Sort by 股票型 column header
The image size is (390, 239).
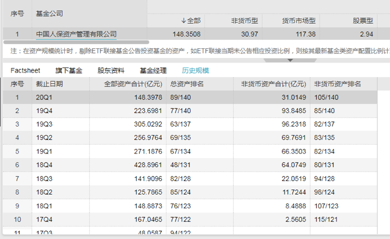pyautogui.click(x=363, y=21)
